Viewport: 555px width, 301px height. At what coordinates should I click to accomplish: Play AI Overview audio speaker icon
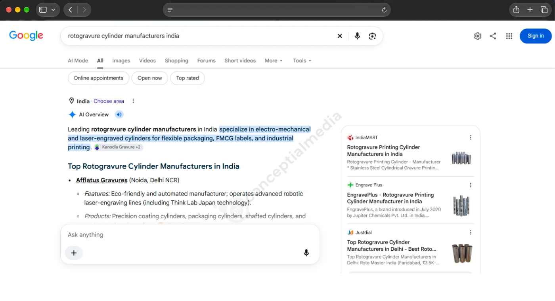click(x=119, y=114)
